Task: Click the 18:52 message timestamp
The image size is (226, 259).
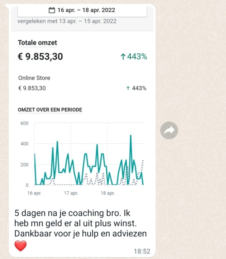Action: [142, 251]
